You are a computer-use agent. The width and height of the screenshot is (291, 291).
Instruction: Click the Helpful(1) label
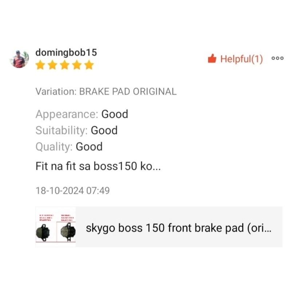click(242, 59)
